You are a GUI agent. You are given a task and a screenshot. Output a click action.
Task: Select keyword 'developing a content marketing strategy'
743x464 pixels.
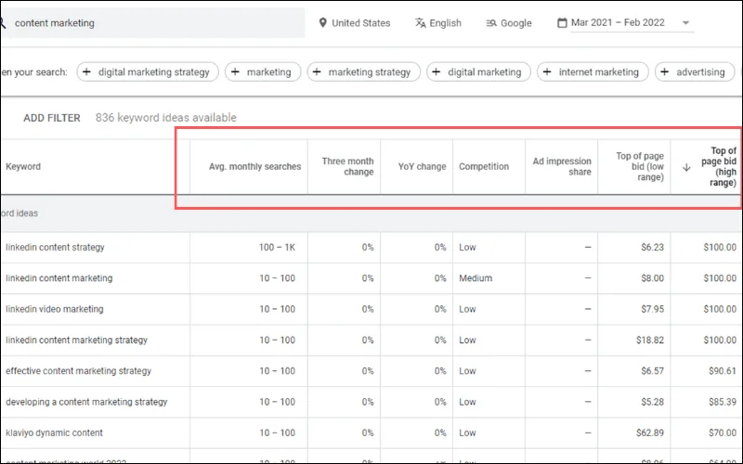[86, 402]
